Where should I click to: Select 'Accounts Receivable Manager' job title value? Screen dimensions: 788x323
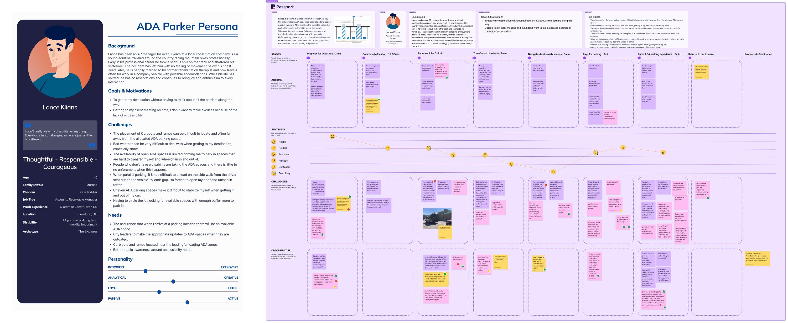point(76,199)
